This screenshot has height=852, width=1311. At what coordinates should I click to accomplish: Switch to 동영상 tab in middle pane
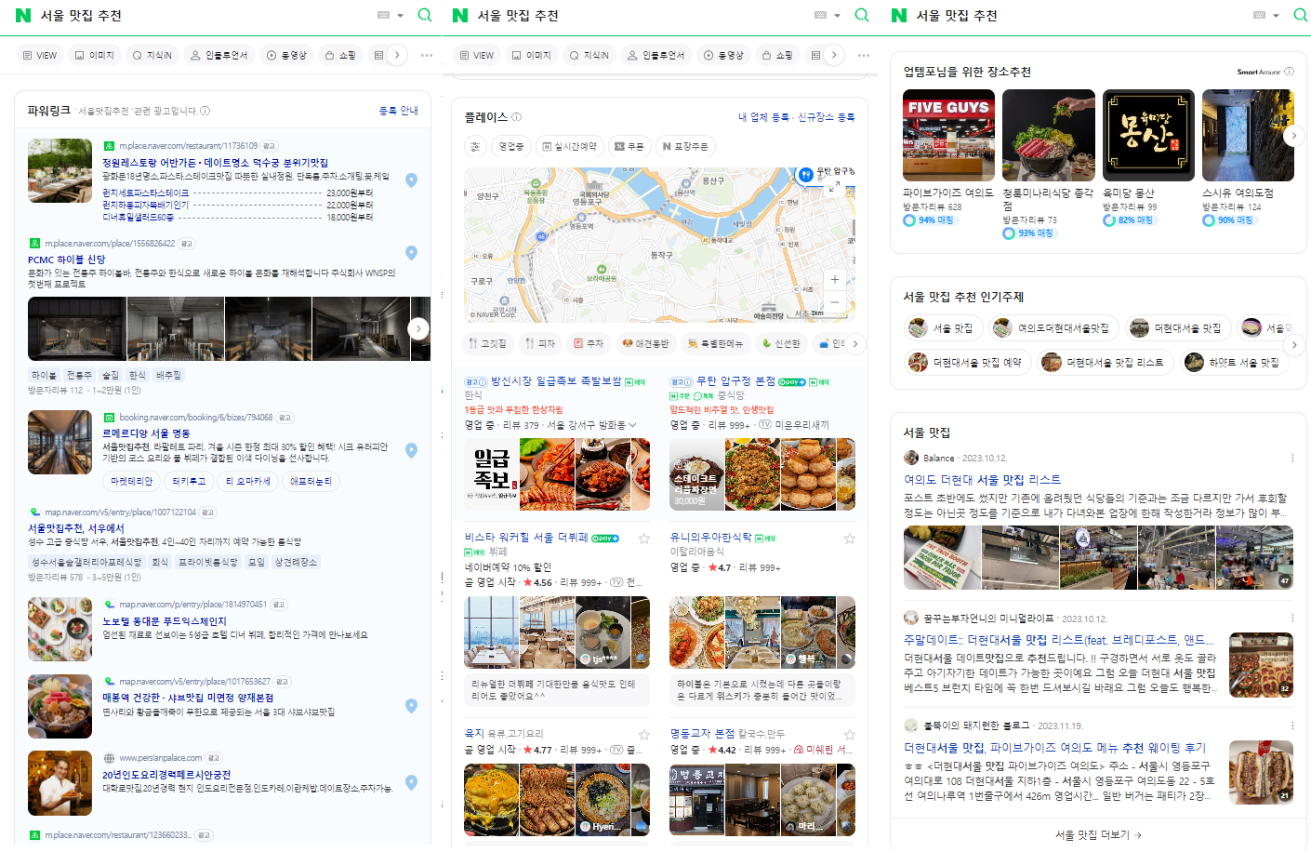click(x=723, y=55)
